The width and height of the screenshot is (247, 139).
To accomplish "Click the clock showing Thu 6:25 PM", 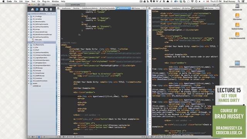I will 216,1.
